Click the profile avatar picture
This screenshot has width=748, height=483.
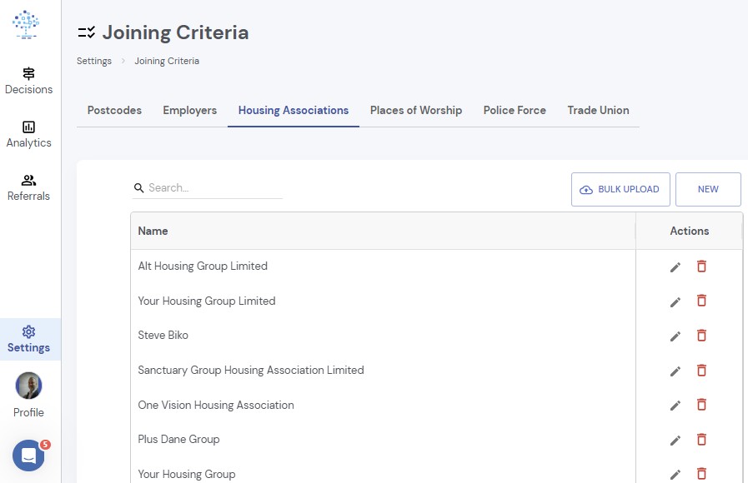coord(28,386)
